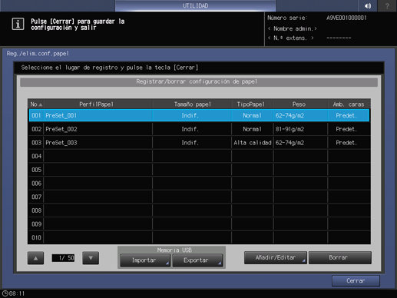This screenshot has height=298, width=397.
Task: Select empty registration slot 010
Action: [199, 237]
